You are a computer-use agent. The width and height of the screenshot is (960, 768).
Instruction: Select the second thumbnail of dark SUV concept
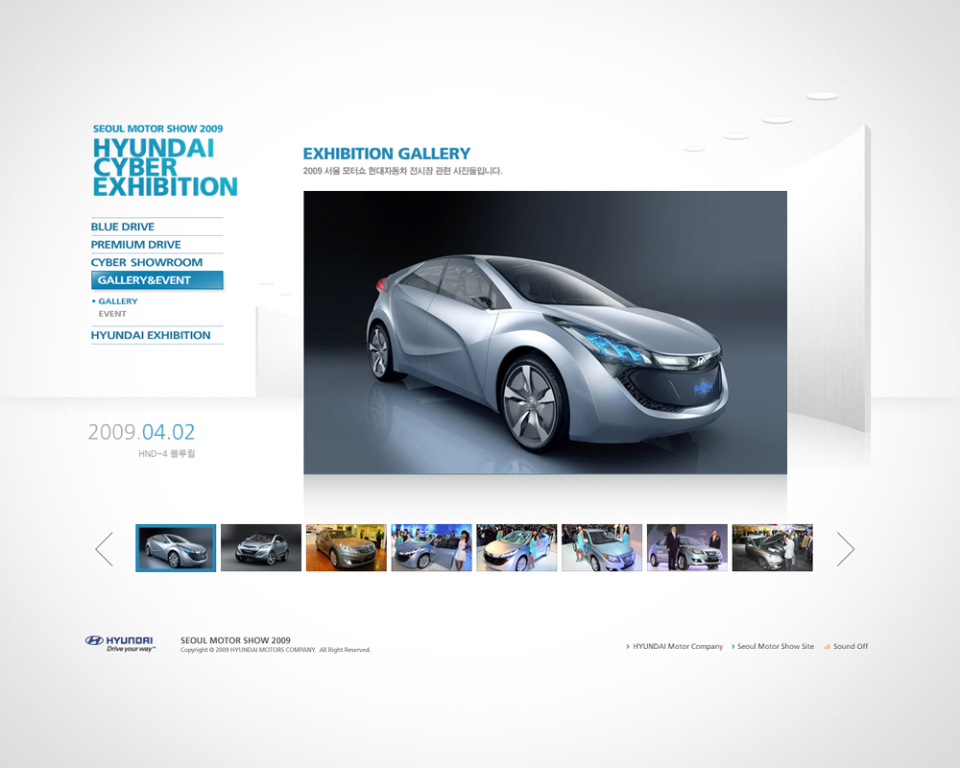point(261,548)
